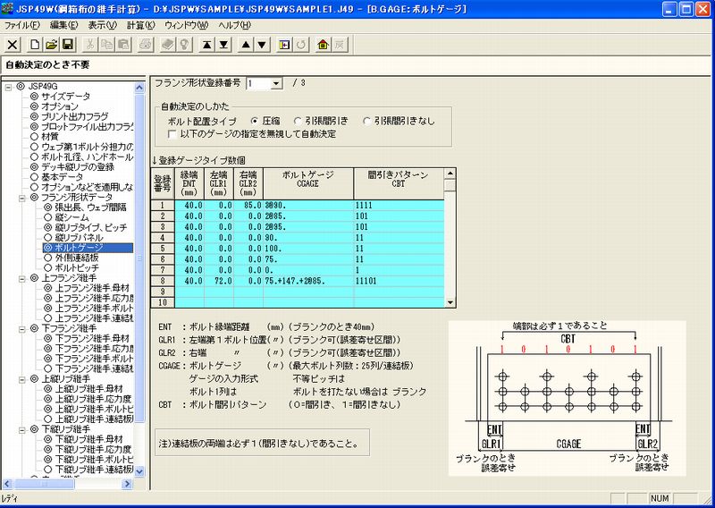
Task: Open the 表示(V) menu
Action: (x=102, y=25)
